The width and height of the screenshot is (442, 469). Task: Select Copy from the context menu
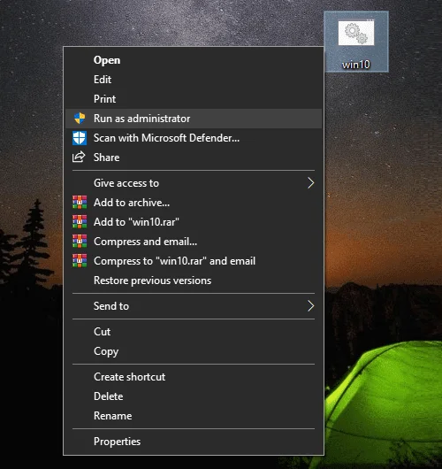point(194,351)
